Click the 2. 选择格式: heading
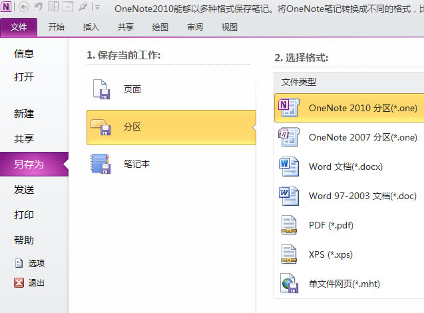 [302, 58]
